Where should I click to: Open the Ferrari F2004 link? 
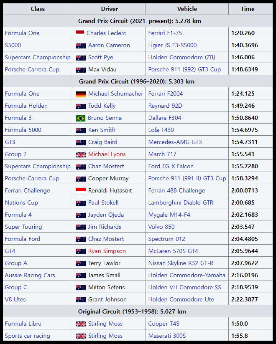click(x=166, y=94)
